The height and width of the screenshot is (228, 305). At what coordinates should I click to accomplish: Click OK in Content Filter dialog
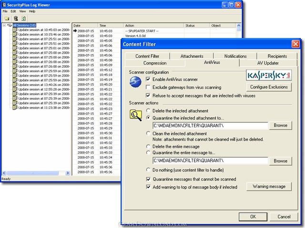(x=253, y=217)
